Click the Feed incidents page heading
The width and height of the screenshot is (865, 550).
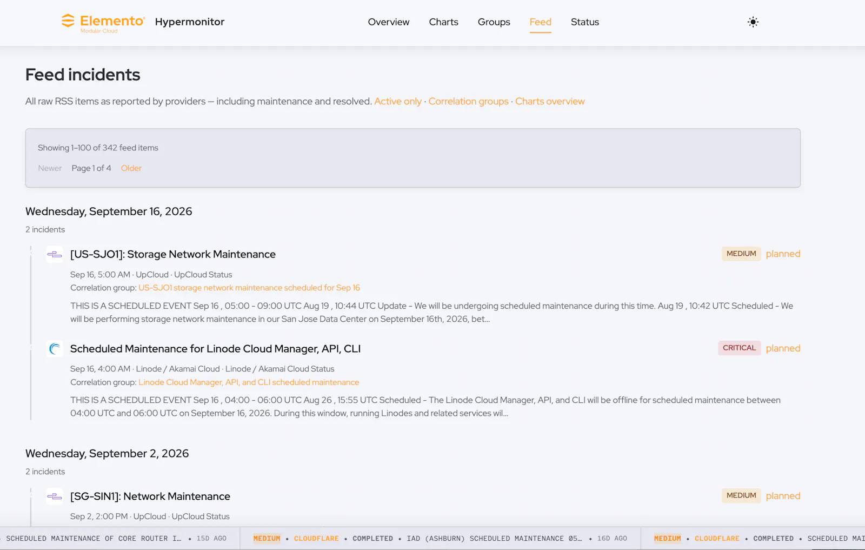83,75
